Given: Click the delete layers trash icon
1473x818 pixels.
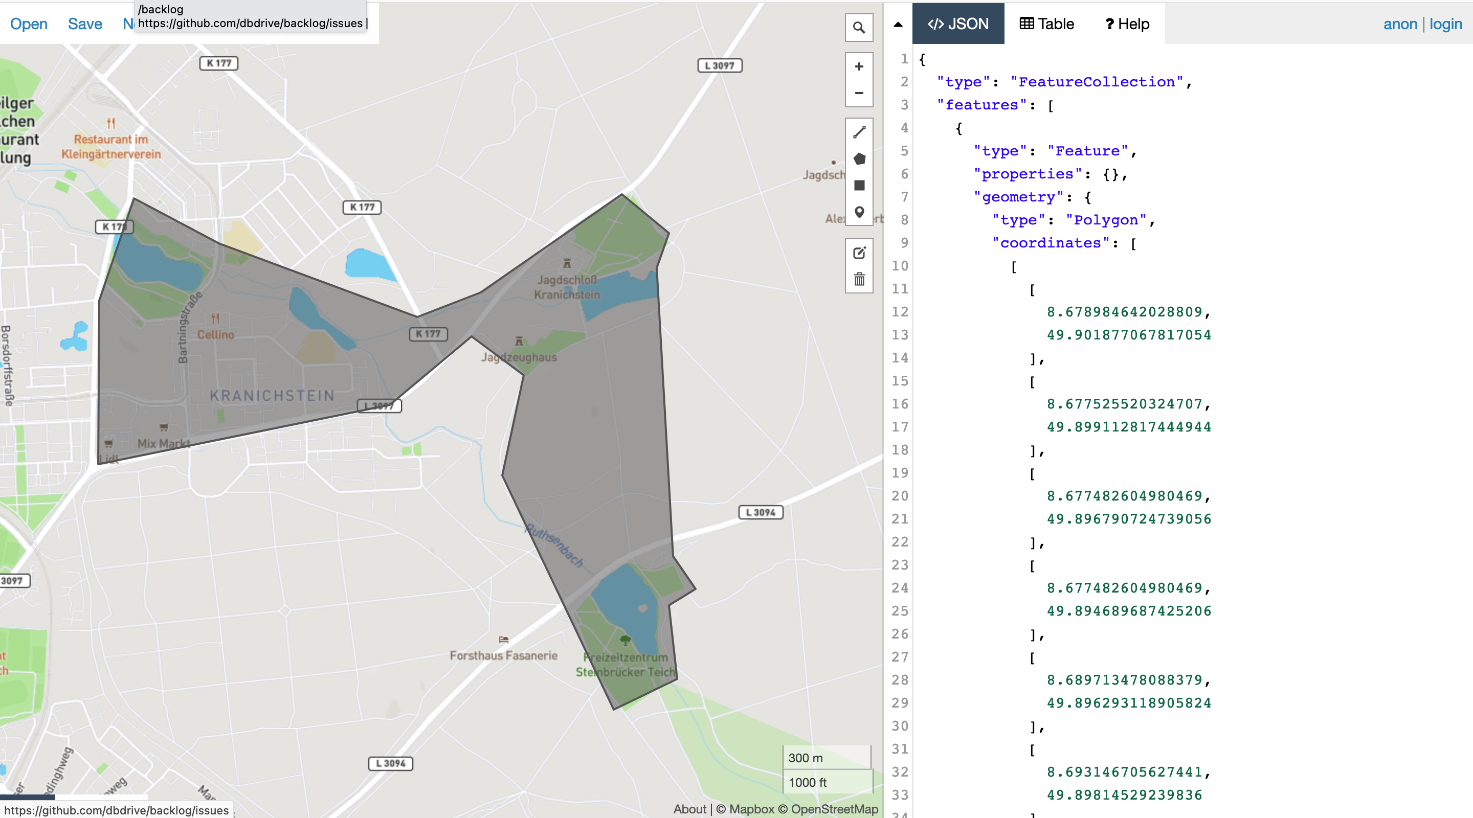Looking at the screenshot, I should (x=859, y=280).
